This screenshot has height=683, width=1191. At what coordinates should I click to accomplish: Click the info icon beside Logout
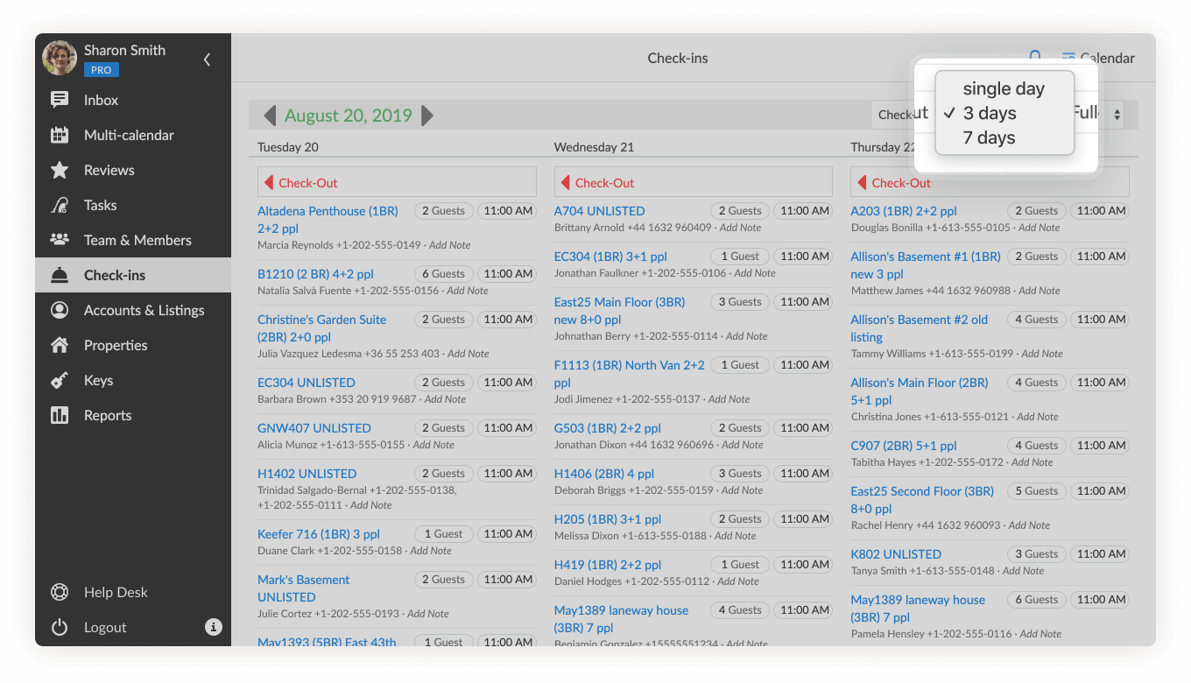tap(214, 627)
